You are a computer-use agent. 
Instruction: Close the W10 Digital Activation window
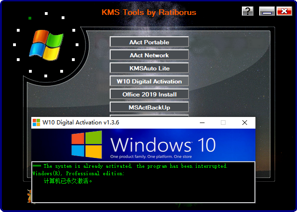point(245,123)
